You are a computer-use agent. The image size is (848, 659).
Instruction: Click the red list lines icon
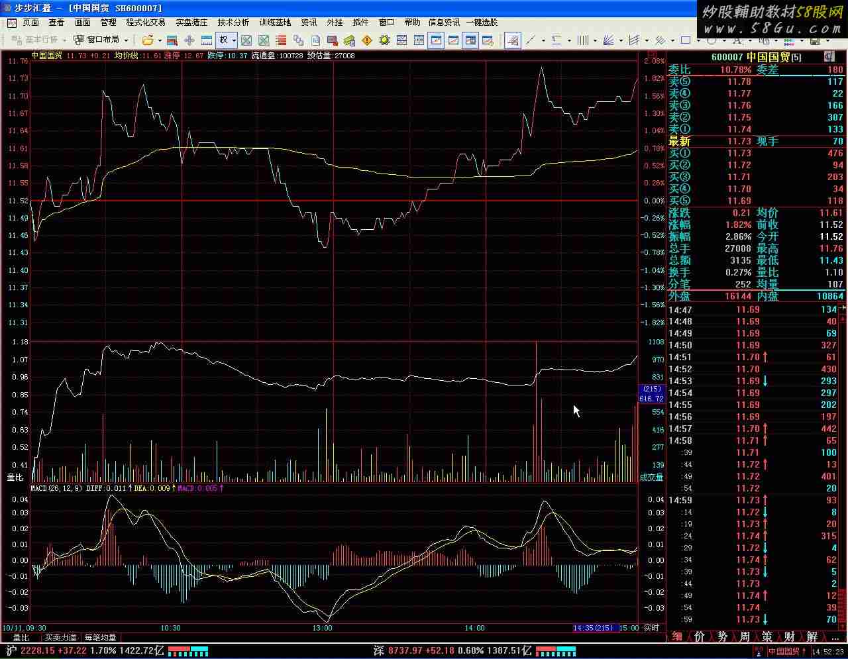(x=281, y=40)
